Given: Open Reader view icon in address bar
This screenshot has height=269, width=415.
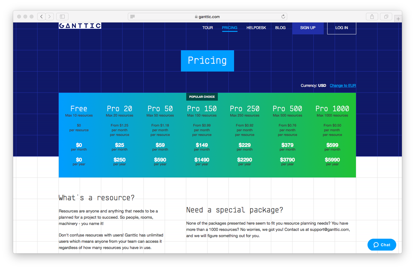Looking at the screenshot, I should coord(132,17).
